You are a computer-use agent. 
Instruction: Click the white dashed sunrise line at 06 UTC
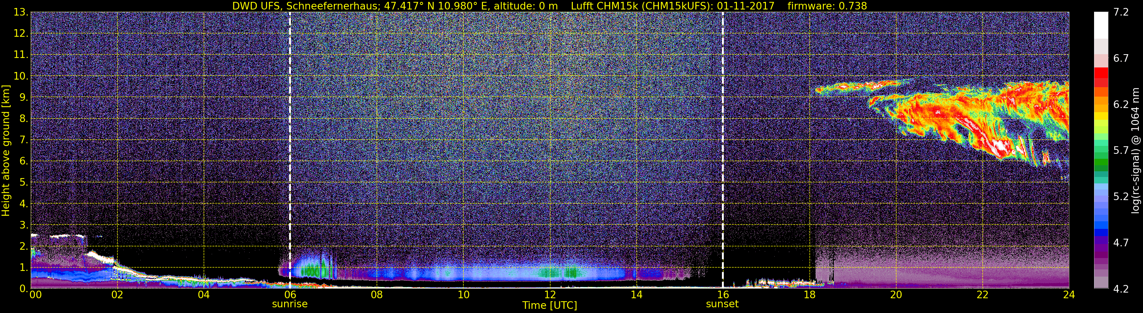290,150
